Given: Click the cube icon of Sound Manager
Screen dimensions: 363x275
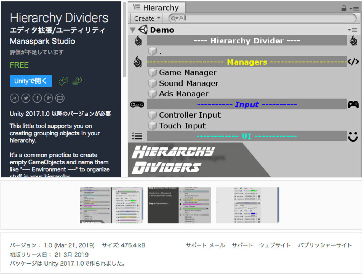Looking at the screenshot, I should pyautogui.click(x=152, y=83).
